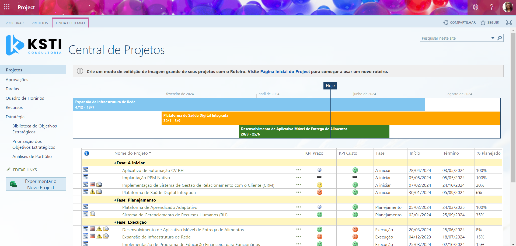
Task: Open ellipsis menu for Aplicativo de automação CV RH
Action: click(298, 170)
